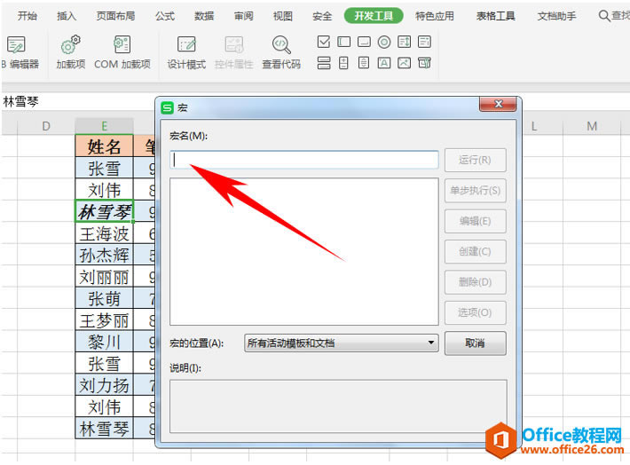Open the 特色应用 tab
The width and height of the screenshot is (630, 465).
point(435,16)
